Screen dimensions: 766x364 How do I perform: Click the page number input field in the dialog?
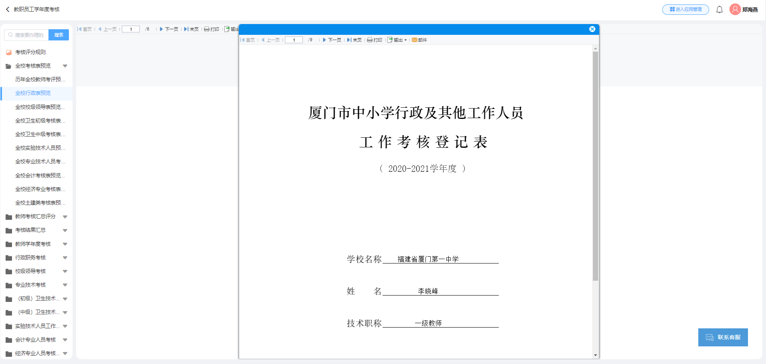coord(294,40)
